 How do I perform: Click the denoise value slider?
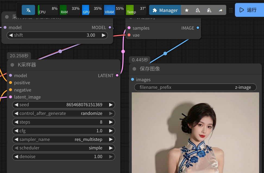[x=64, y=157]
